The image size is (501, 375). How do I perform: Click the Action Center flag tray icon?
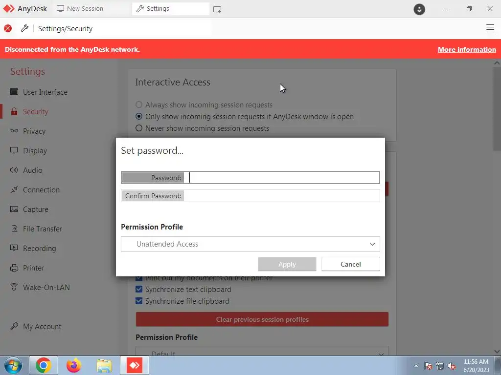click(x=428, y=366)
